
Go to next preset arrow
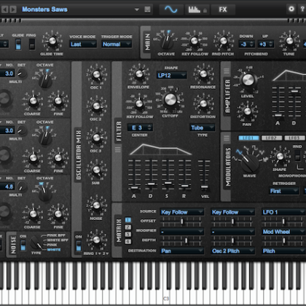[13, 9]
